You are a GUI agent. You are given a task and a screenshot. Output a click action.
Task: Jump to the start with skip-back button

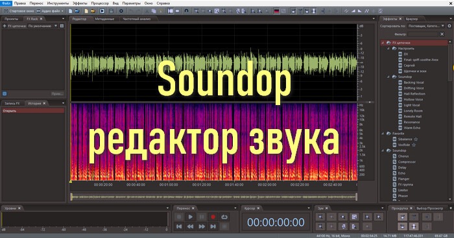pyautogui.click(x=179, y=226)
